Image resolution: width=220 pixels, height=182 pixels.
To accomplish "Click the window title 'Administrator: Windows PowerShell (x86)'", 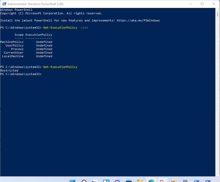I will click(x=35, y=4).
